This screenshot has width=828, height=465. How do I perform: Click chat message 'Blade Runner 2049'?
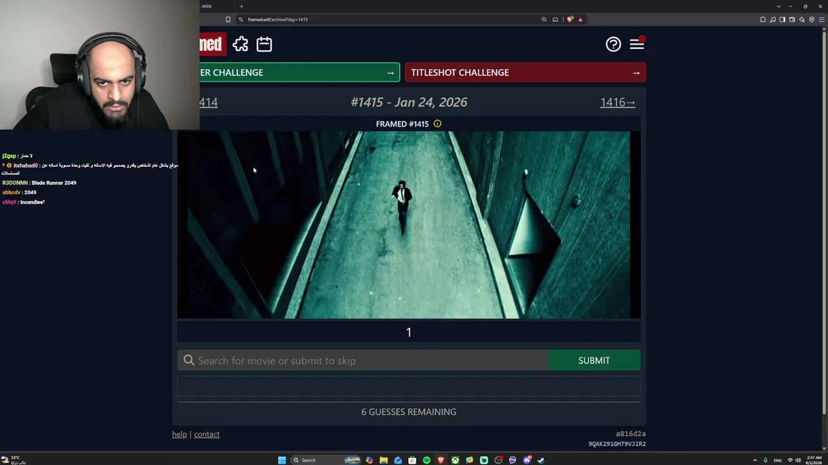point(54,183)
